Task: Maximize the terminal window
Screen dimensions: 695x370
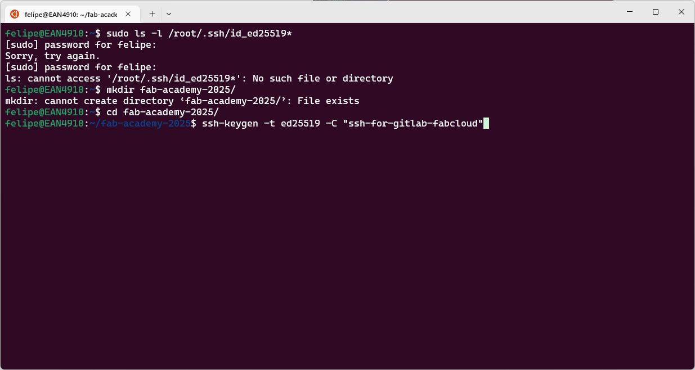Action: coord(656,12)
